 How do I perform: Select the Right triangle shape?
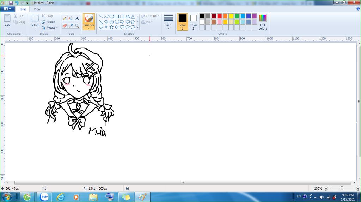[101, 22]
